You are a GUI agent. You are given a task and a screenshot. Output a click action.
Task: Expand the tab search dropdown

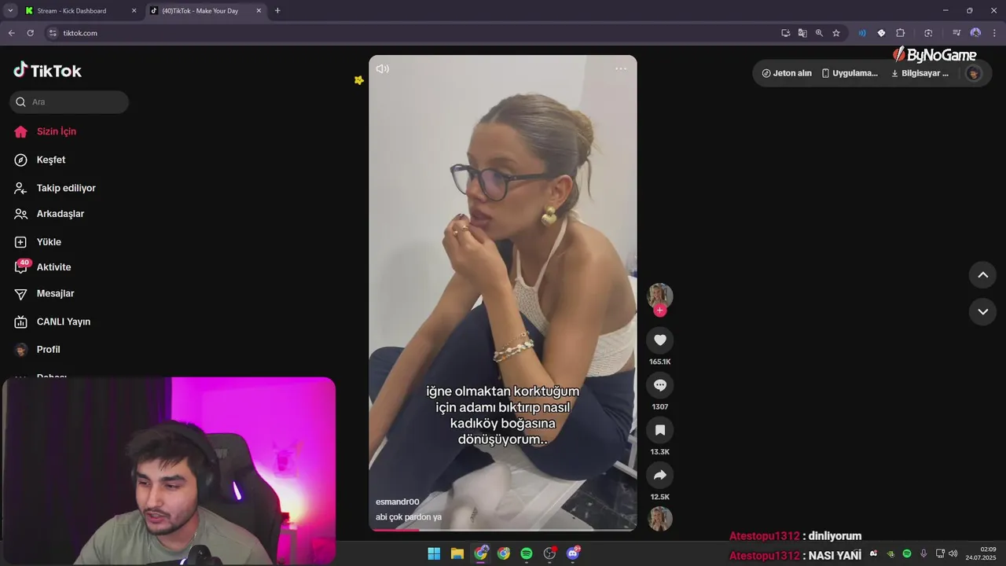(x=10, y=11)
